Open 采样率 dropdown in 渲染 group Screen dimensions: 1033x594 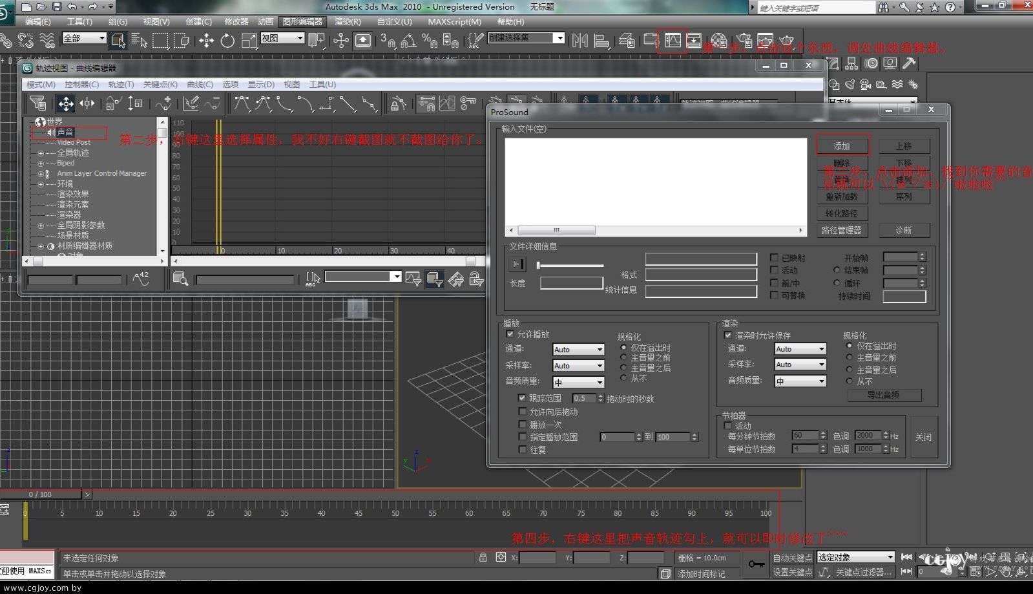[800, 365]
